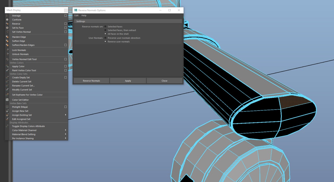Open the Color Set Editor icon
Screen dimensions: 334x182
tap(7, 100)
